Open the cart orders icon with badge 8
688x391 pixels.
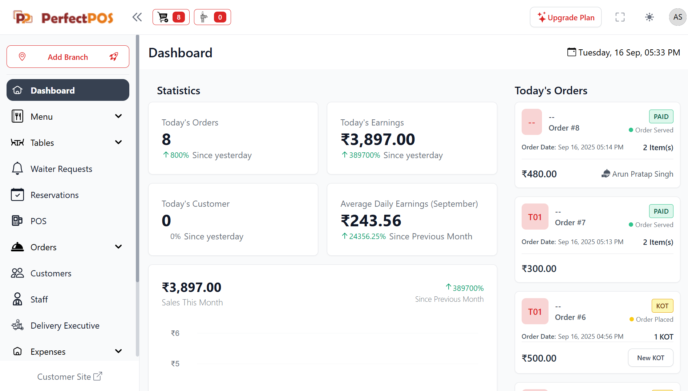pyautogui.click(x=171, y=17)
